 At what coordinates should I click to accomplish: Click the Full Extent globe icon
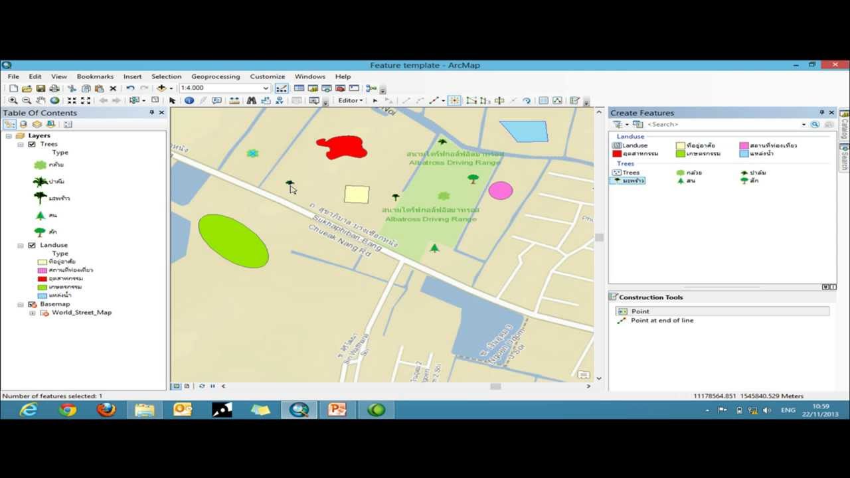tap(54, 100)
